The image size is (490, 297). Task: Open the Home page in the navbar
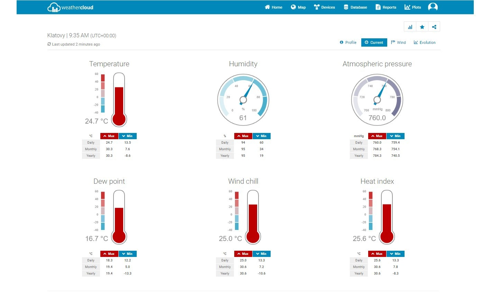click(273, 7)
